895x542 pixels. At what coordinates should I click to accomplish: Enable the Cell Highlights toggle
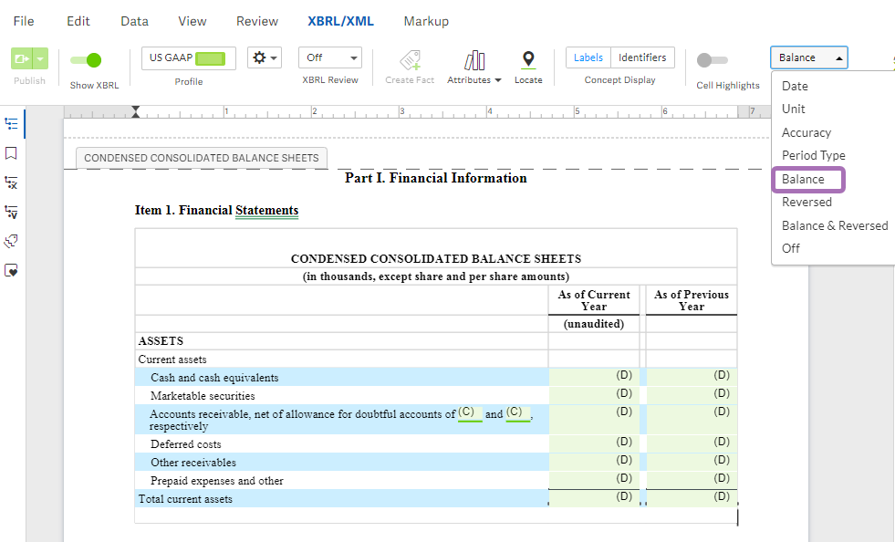tap(713, 60)
